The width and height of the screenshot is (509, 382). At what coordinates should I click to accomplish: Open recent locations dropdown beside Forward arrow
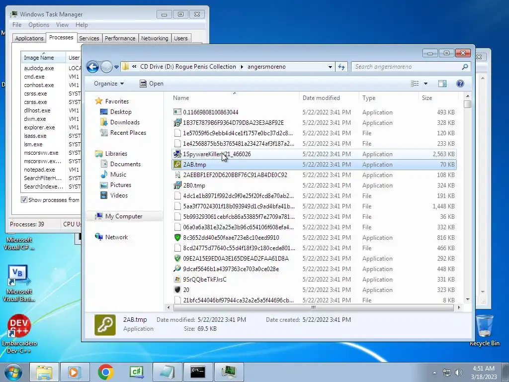pos(116,67)
